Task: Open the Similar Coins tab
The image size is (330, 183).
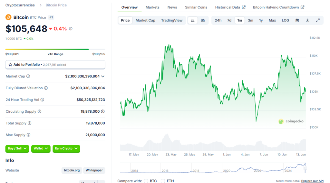Action: (196, 7)
